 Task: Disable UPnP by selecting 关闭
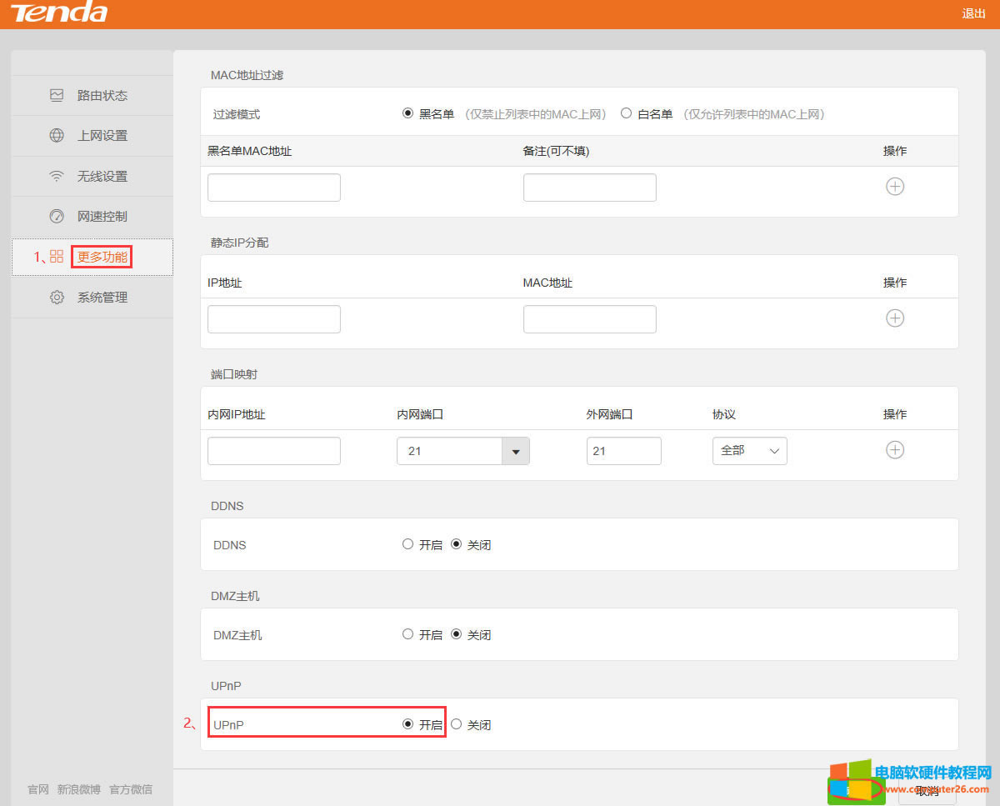point(457,723)
